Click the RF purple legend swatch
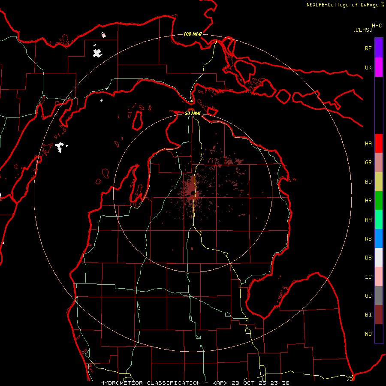 click(x=379, y=48)
